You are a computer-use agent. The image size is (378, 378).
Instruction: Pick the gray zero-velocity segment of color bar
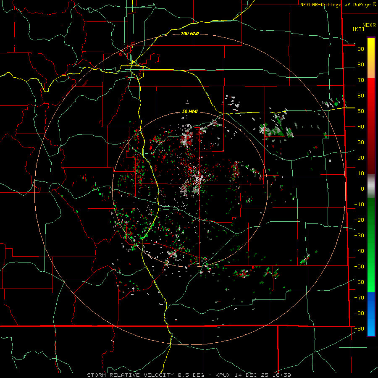point(371,186)
